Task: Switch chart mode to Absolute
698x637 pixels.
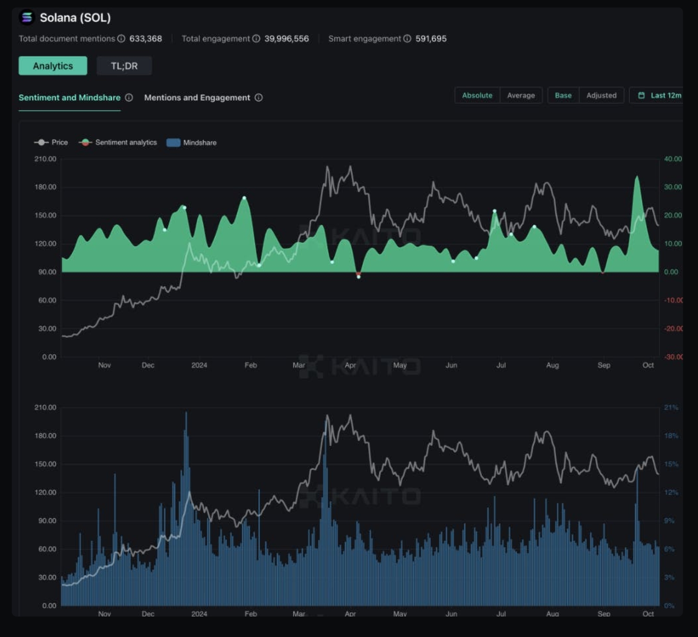Action: pyautogui.click(x=477, y=95)
